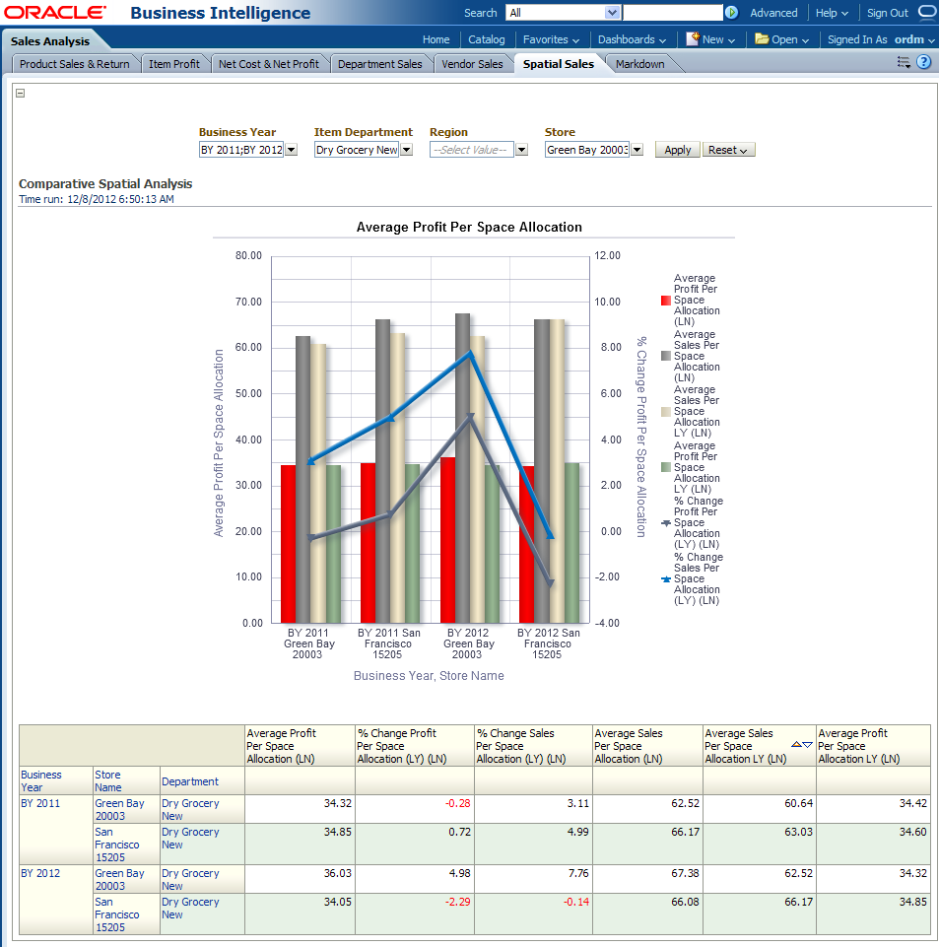Click the green search go arrow

(x=731, y=13)
